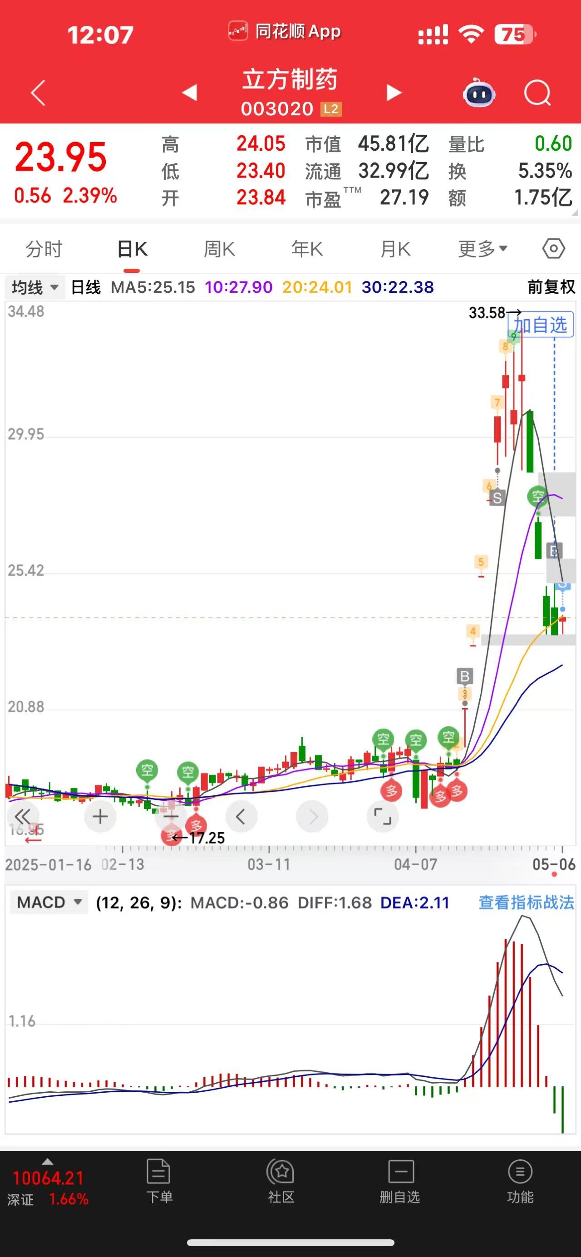Viewport: 581px width, 1257px height.
Task: Tap the L2 level badge
Action: [x=331, y=109]
